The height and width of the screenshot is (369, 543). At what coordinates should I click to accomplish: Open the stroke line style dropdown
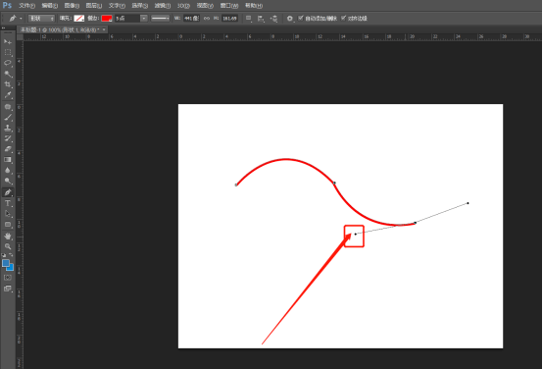[161, 18]
